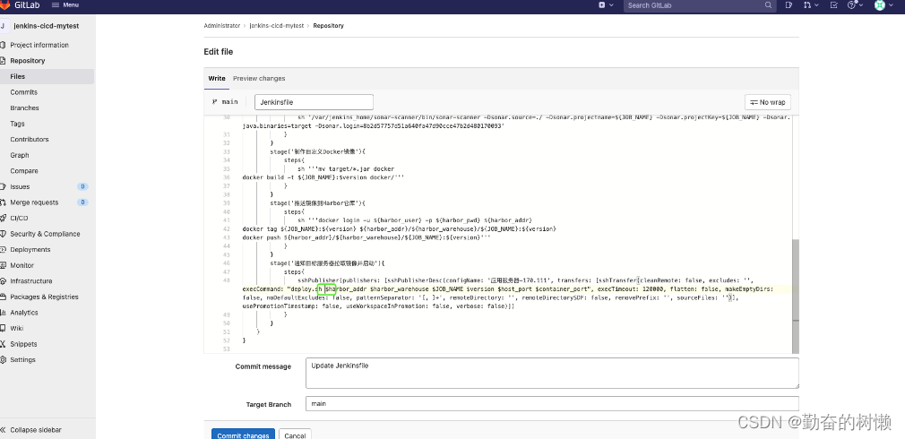Open Contributors in the sidebar
905x439 pixels.
[30, 139]
